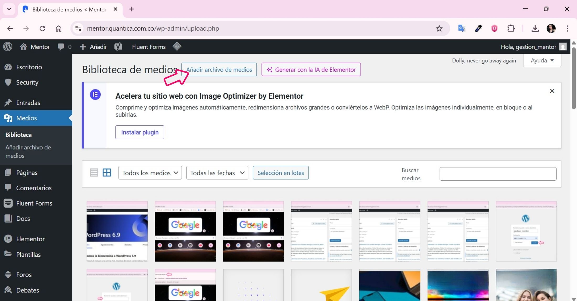The image size is (577, 301).
Task: Open the Yoast SEO admin bar icon
Action: (118, 47)
